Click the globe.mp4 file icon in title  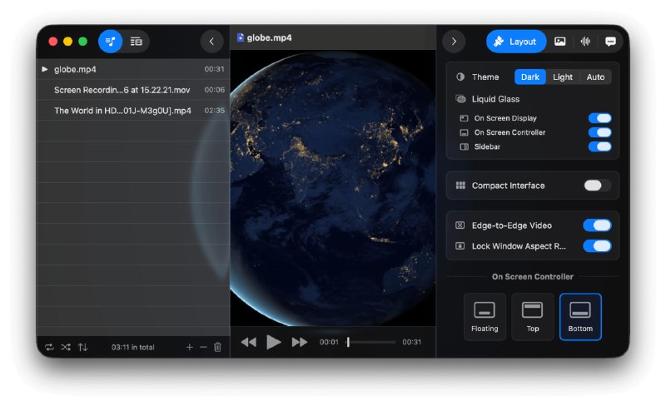point(241,37)
